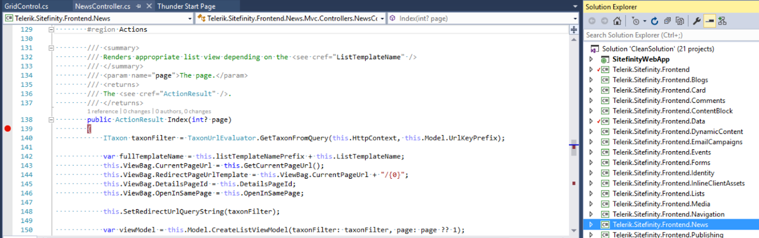Switch to the Thunder Start Page tab

tap(186, 6)
